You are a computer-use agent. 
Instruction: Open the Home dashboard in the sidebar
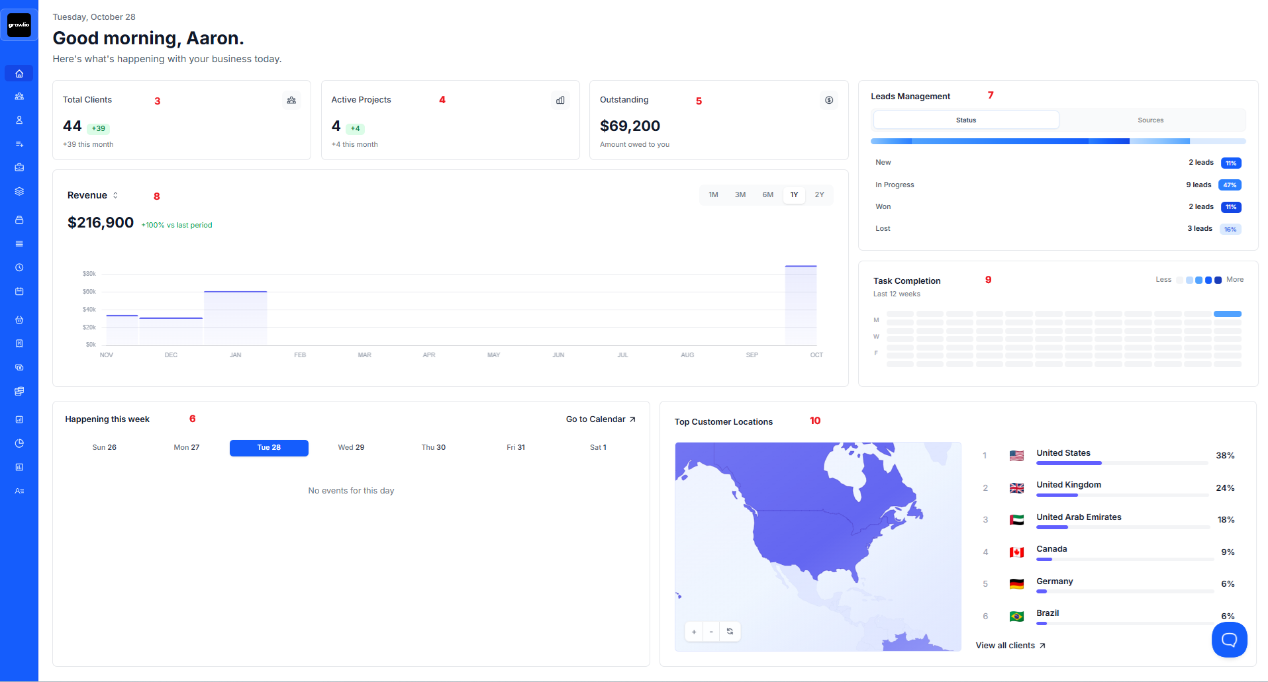click(x=19, y=73)
